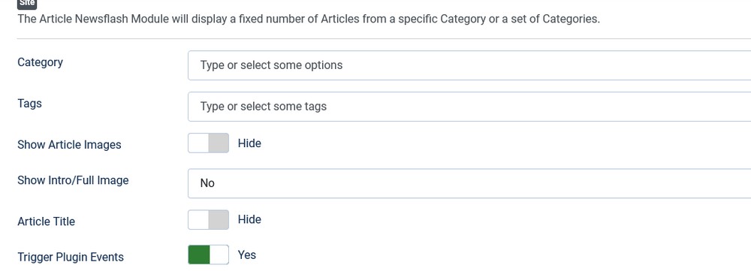Focus the Tags selection field
Screen dimensions: 751x271
[x=469, y=107]
